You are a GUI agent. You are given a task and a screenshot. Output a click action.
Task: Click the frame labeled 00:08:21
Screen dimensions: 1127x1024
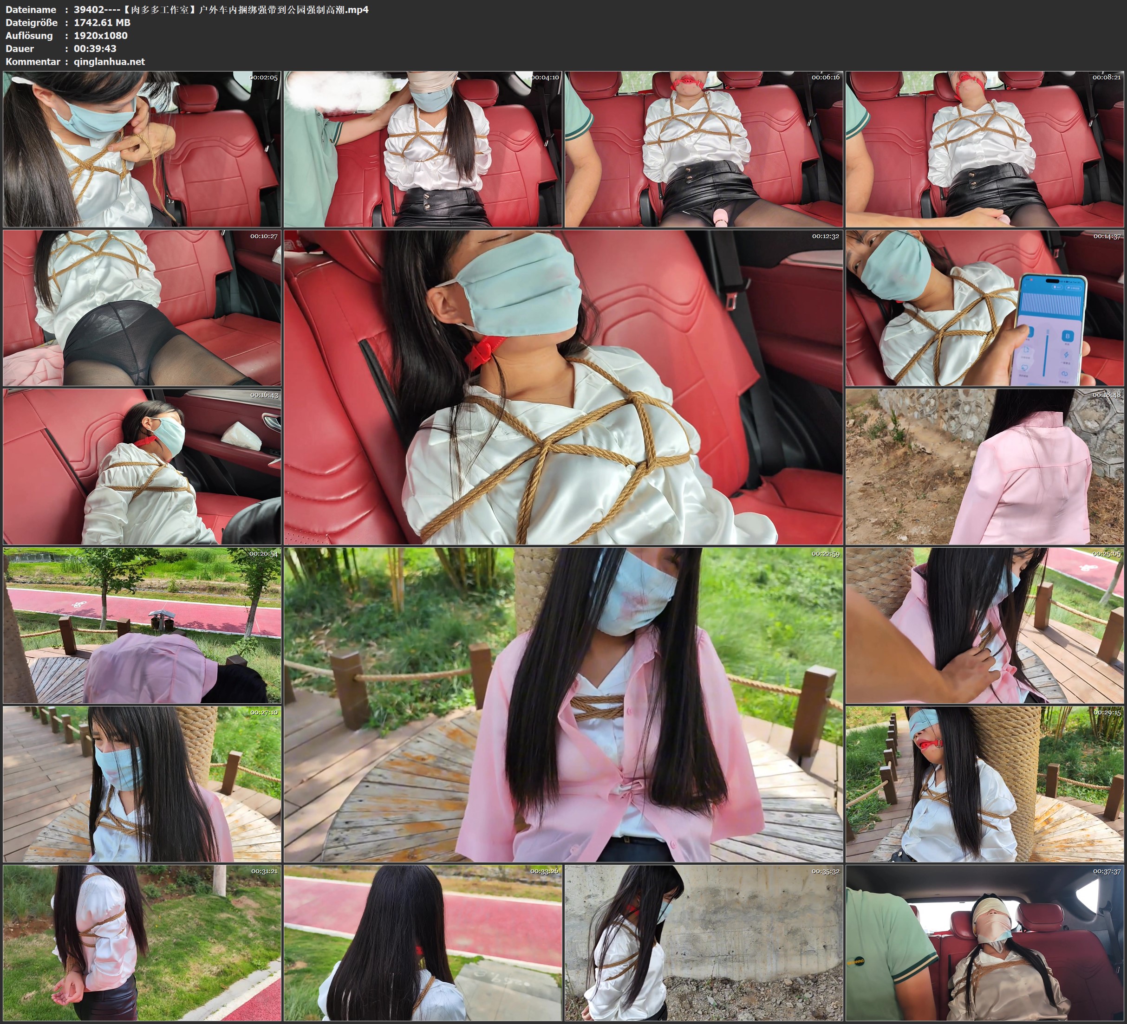tap(984, 149)
